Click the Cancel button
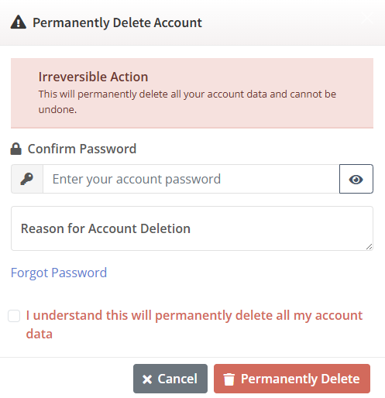This screenshot has height=398, width=385. [170, 379]
